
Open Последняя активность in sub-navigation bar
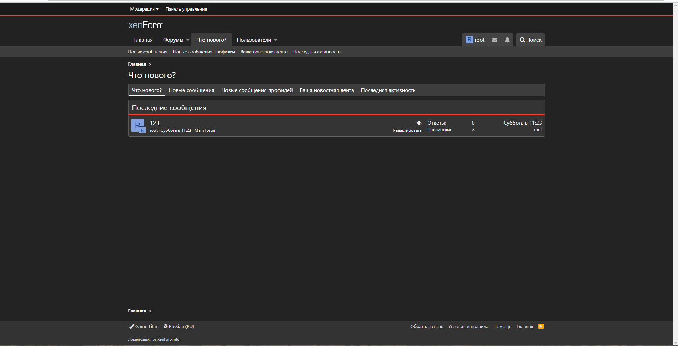point(317,52)
